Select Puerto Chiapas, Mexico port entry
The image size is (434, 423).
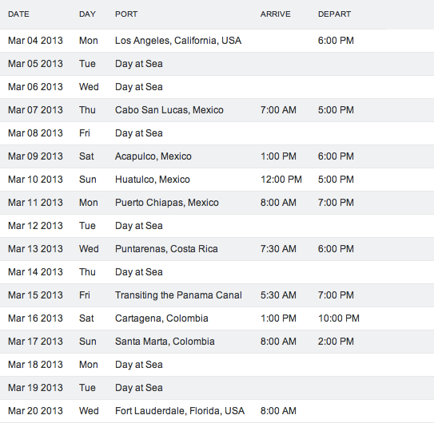[x=166, y=203]
